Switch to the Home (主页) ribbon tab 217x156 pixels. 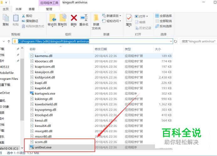tap(6, 9)
